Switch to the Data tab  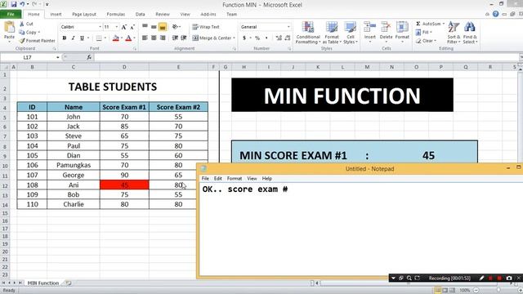140,15
